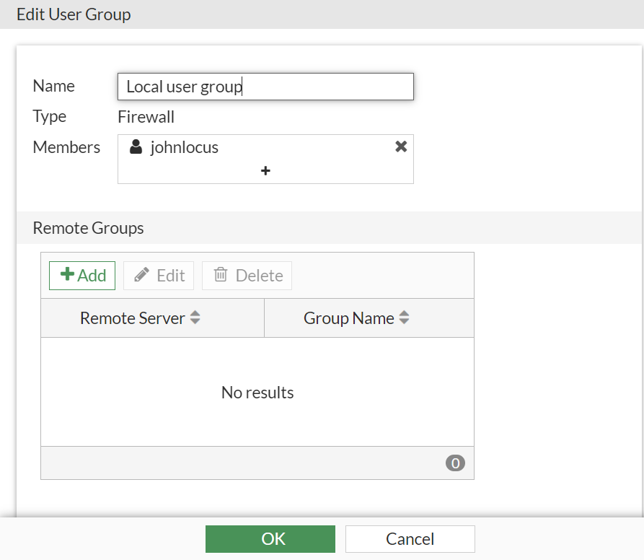
Task: Delete the selected remote group
Action: 247,275
